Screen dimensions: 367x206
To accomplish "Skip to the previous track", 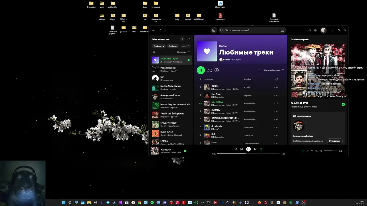I will 241,149.
